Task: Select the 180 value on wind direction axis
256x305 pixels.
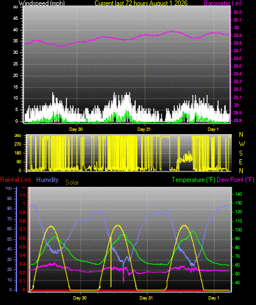Action: pyautogui.click(x=18, y=153)
